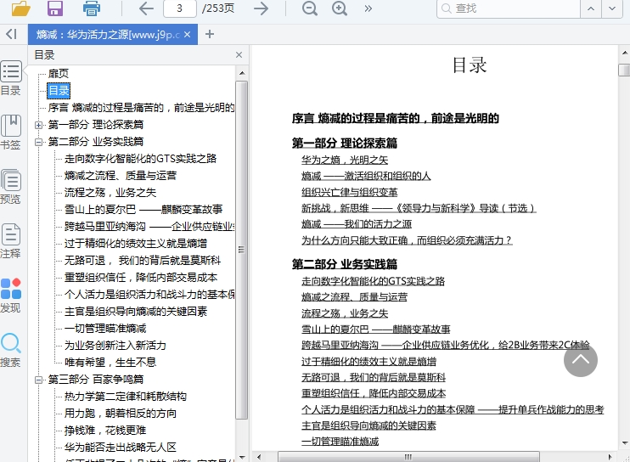
Task: Advance to the next page with the right arrow
Action: tap(262, 8)
